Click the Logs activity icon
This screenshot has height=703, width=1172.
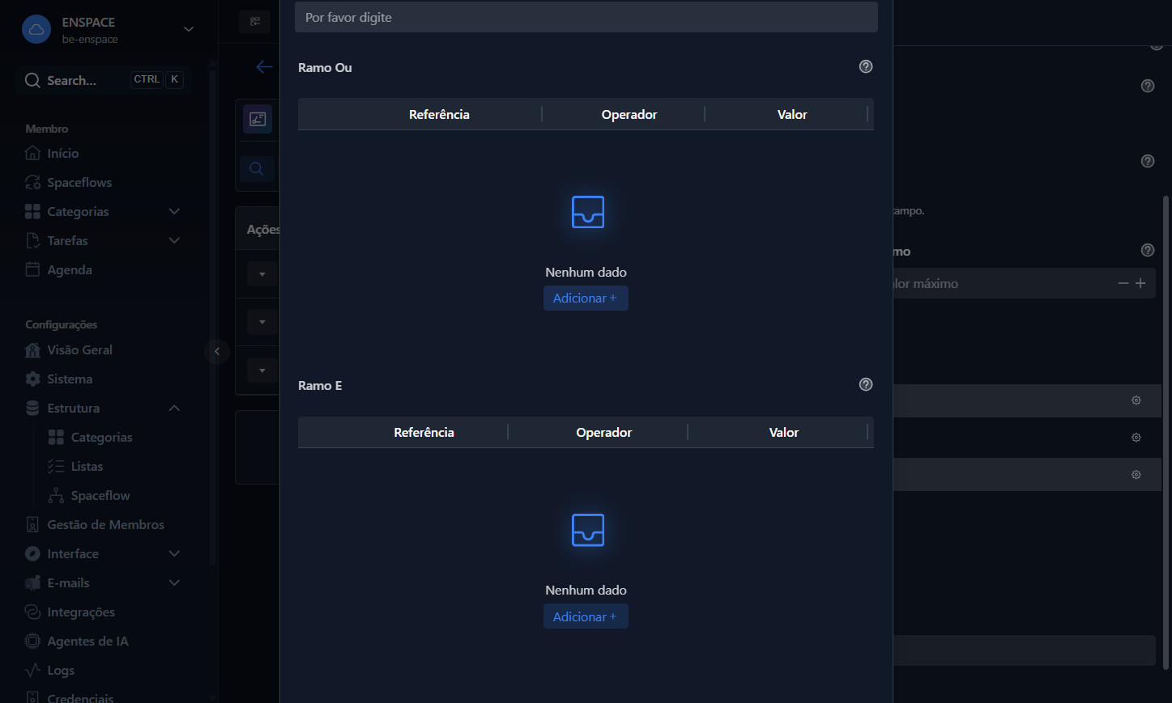point(32,671)
